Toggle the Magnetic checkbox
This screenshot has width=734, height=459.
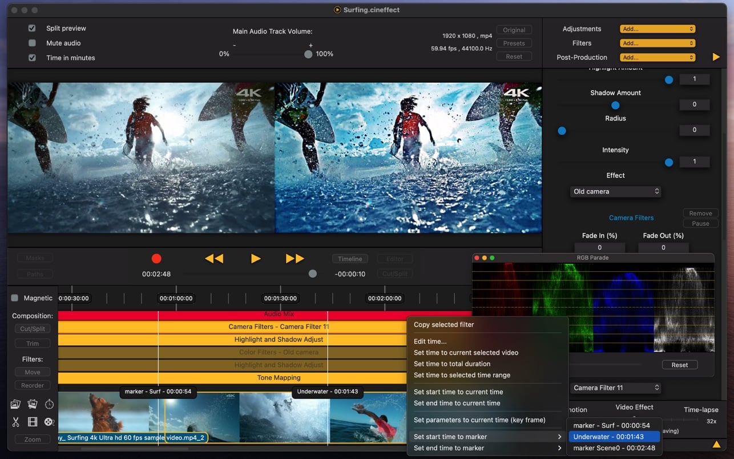click(15, 298)
